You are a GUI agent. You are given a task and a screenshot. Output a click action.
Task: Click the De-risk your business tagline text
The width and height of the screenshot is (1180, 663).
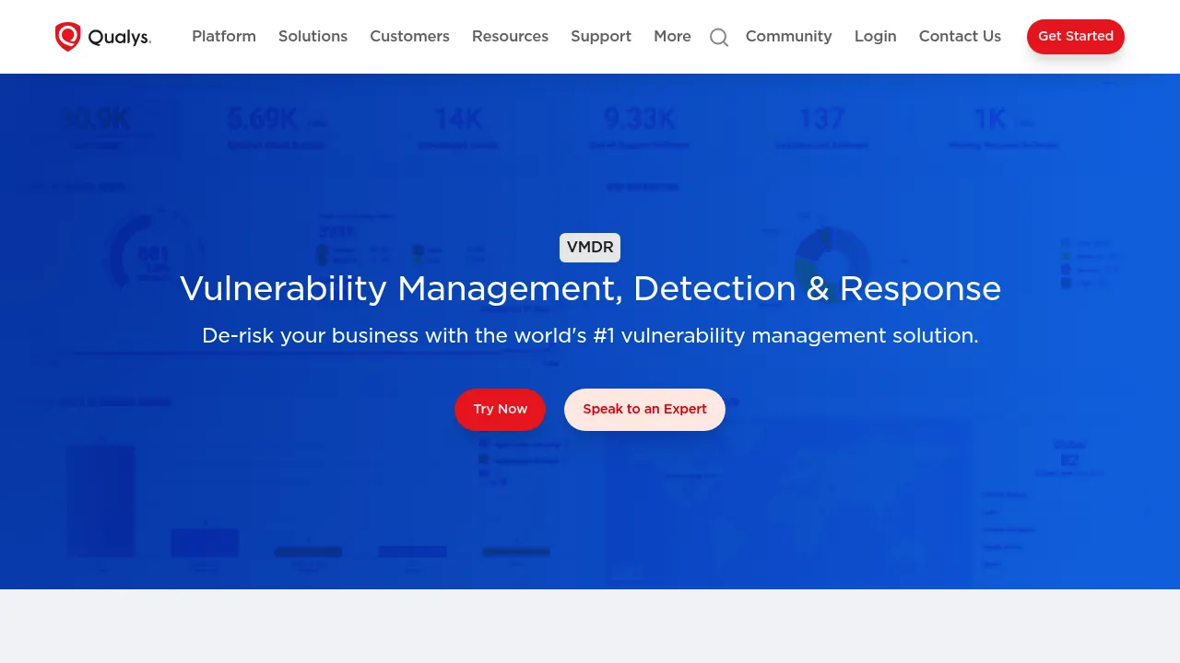point(590,336)
